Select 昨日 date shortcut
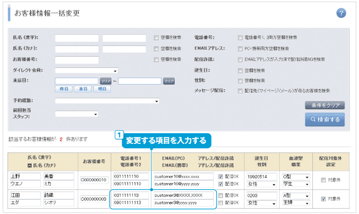359x214 pixels. [x=64, y=89]
